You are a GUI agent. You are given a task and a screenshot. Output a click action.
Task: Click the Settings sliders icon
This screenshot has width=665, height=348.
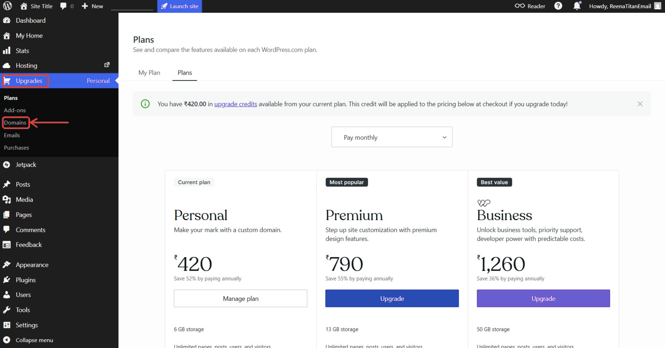tap(7, 325)
